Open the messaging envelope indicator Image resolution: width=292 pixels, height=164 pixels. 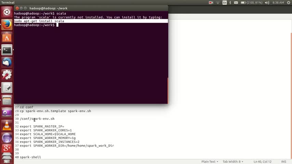[236, 3]
